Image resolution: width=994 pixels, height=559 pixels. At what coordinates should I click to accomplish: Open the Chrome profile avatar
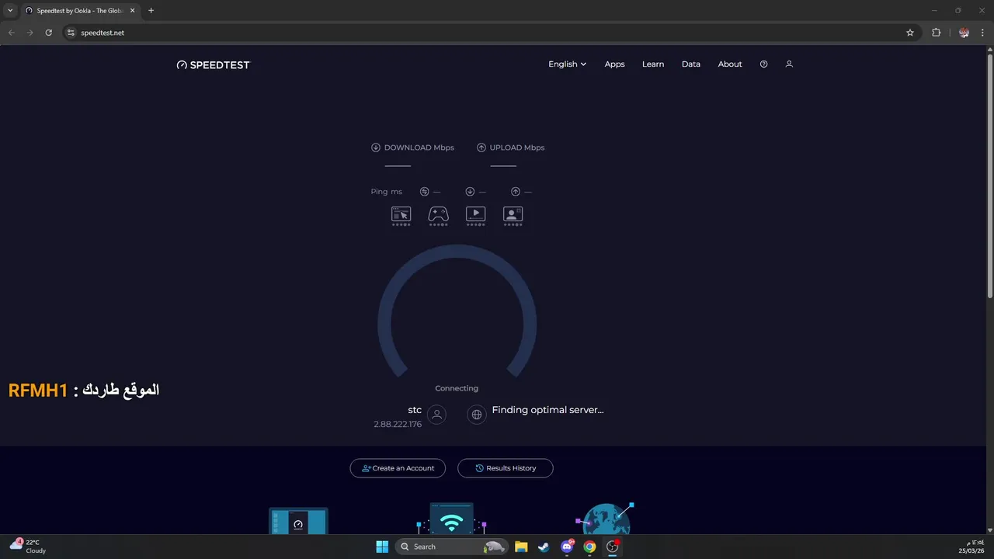tap(964, 33)
